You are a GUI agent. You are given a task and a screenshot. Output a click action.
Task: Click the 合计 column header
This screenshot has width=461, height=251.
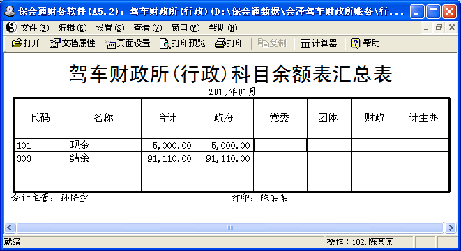pyautogui.click(x=167, y=118)
